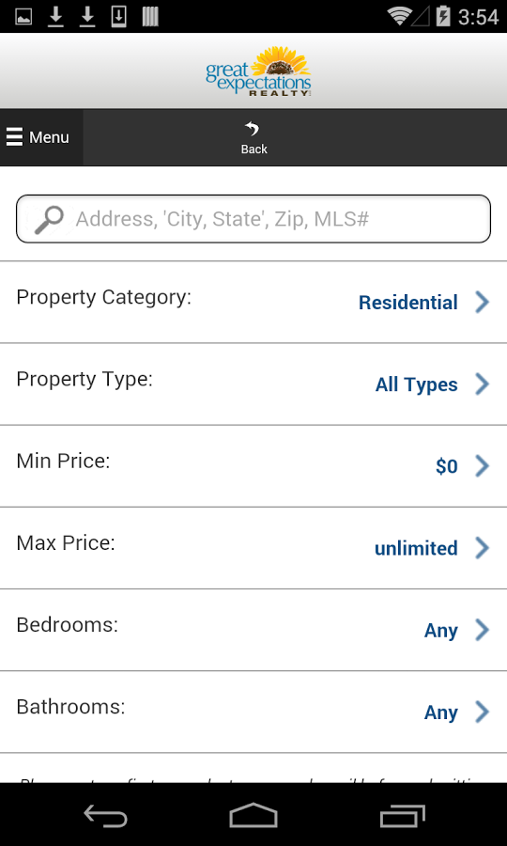Click the magnifying glass search icon
Image resolution: width=507 pixels, height=846 pixels.
49,219
